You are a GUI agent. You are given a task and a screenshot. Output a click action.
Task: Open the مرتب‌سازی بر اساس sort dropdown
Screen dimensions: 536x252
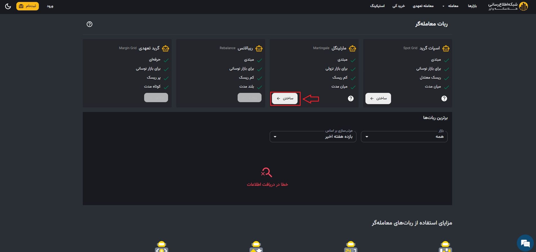click(313, 137)
